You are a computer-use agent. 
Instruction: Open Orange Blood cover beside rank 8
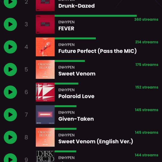45,137
